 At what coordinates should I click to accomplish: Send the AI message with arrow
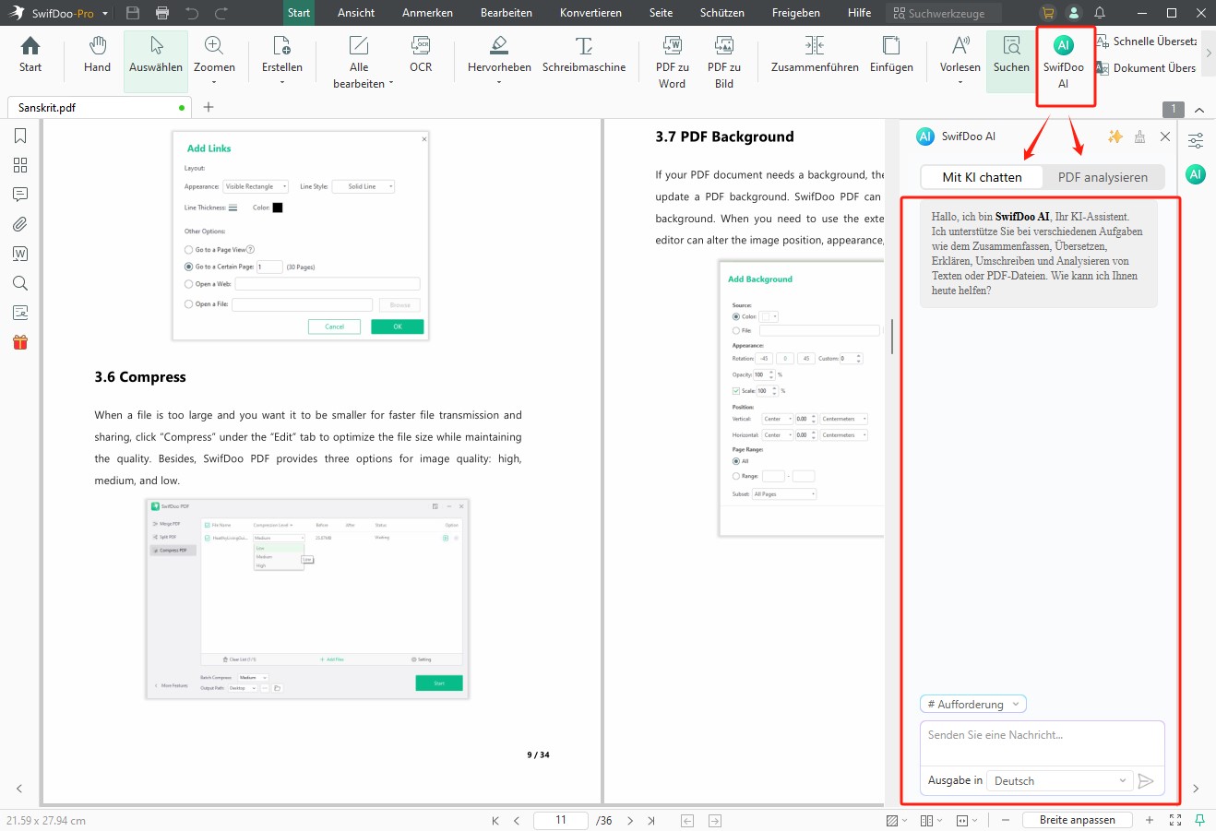tap(1146, 780)
